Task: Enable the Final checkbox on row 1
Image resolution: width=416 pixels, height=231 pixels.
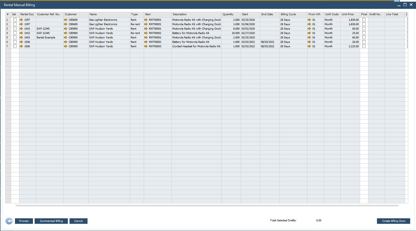Action: coord(364,20)
